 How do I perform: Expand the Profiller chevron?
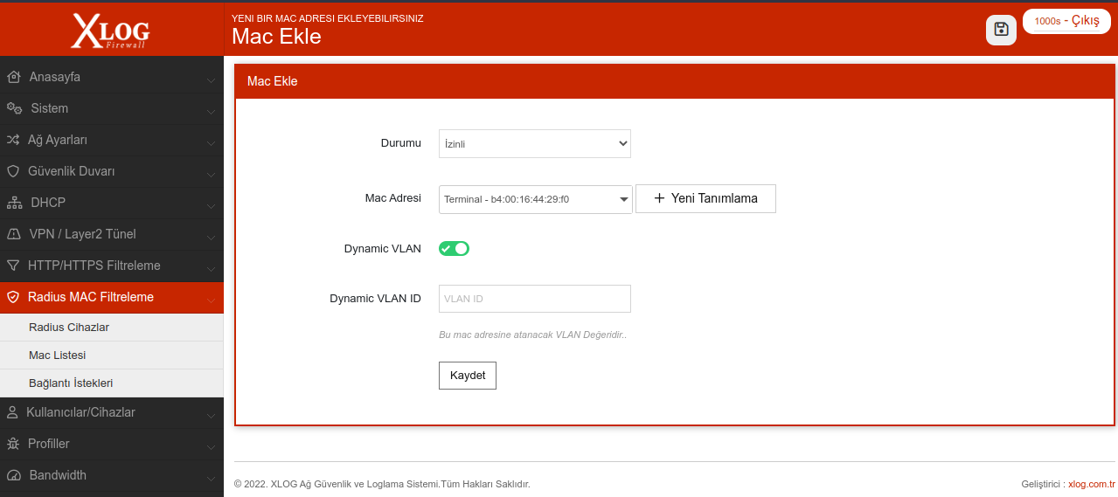click(x=211, y=446)
